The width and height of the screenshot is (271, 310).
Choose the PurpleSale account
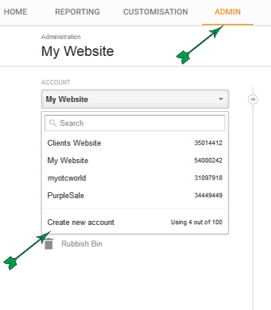[135, 195]
